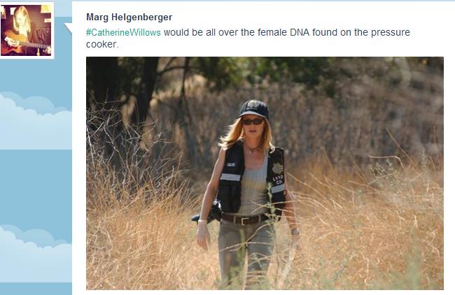Click the brown belt buckle in photo

[x=244, y=220]
